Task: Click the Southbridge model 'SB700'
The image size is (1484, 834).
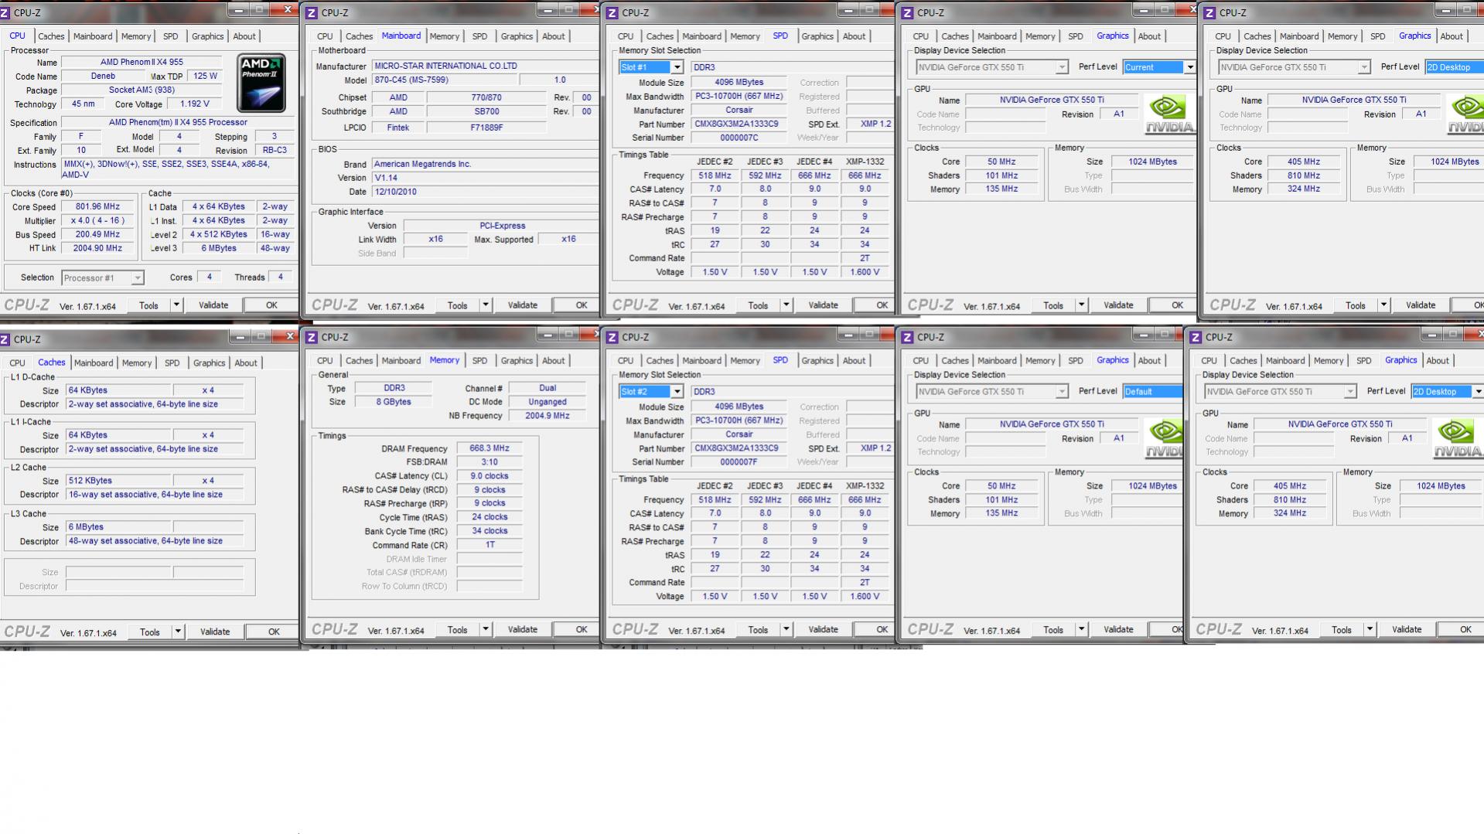Action: pyautogui.click(x=486, y=111)
